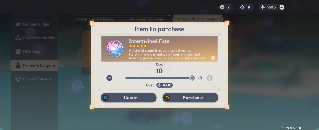This screenshot has width=319, height=130.
Task: Click the Intertwined Fate item icon
Action: (115, 49)
